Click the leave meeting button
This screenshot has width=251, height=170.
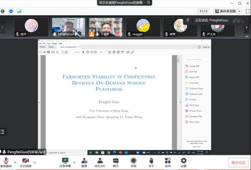click(x=238, y=163)
